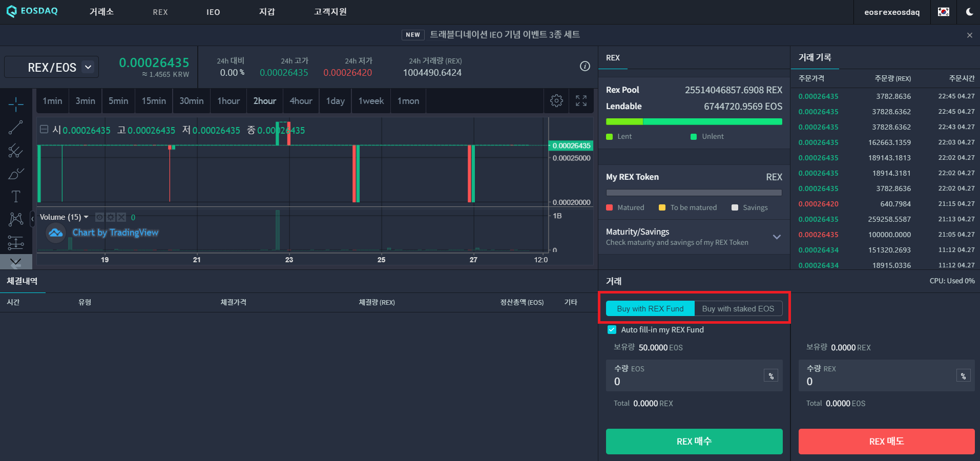Set chart interval to 1hour
This screenshot has height=461, width=980.
[x=228, y=101]
